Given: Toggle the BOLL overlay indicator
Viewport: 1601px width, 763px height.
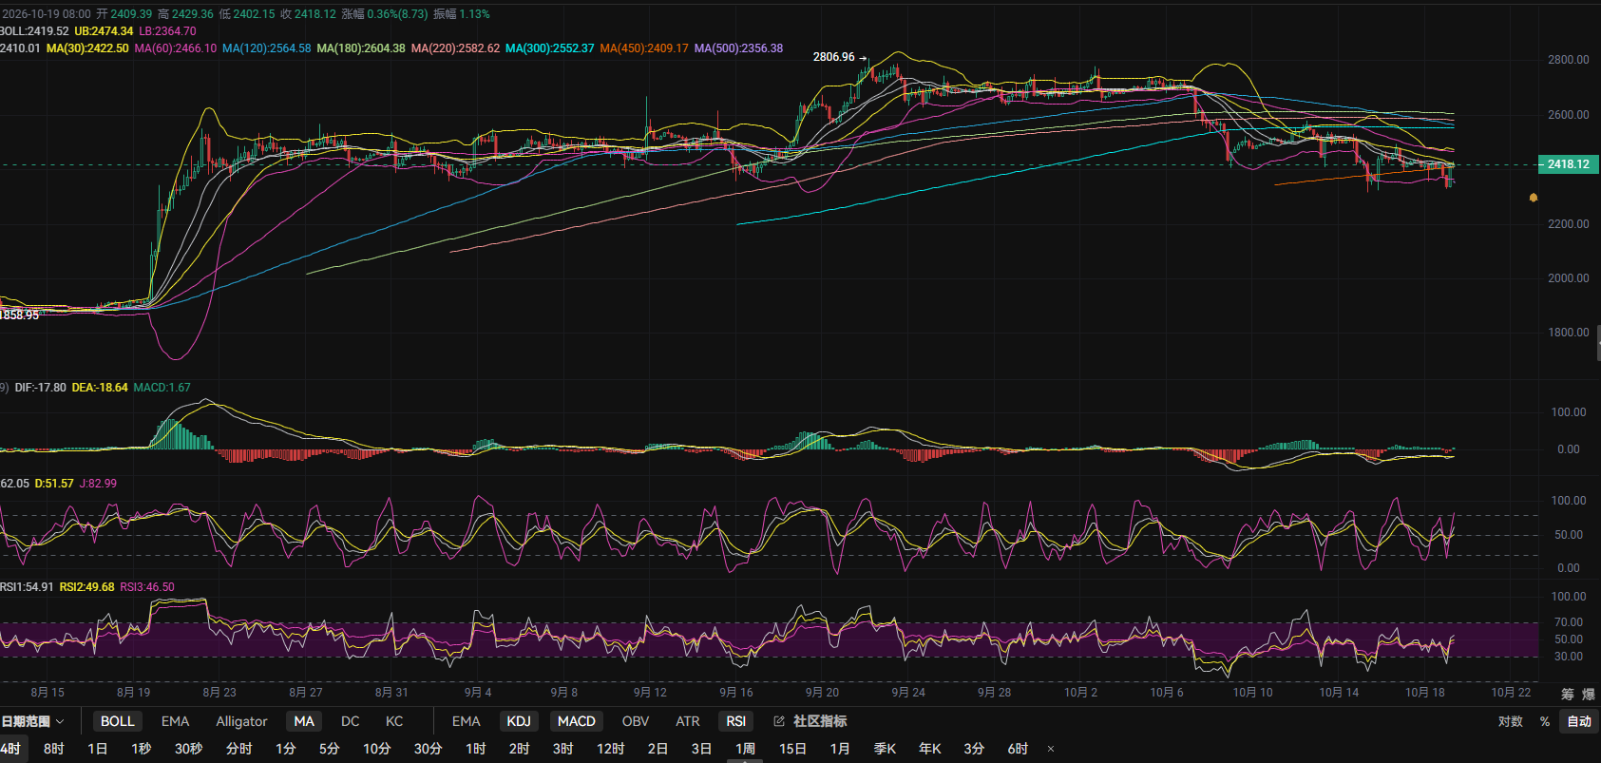Looking at the screenshot, I should [118, 721].
